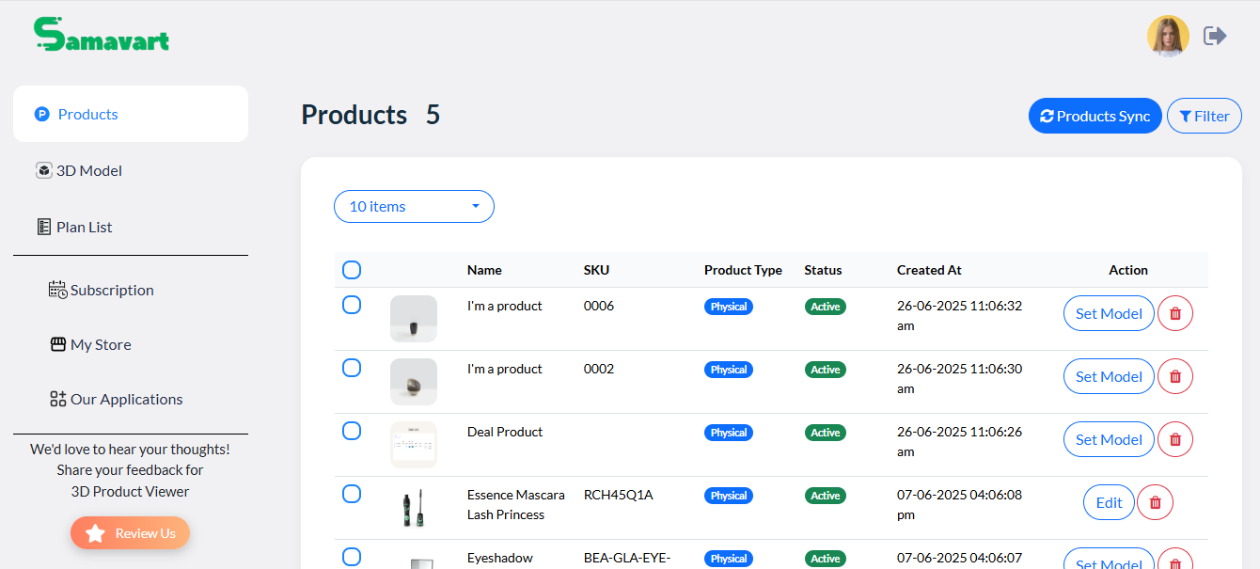Select checkbox for the Eyeshadow product
Viewport: 1260px width, 569px height.
coord(352,557)
